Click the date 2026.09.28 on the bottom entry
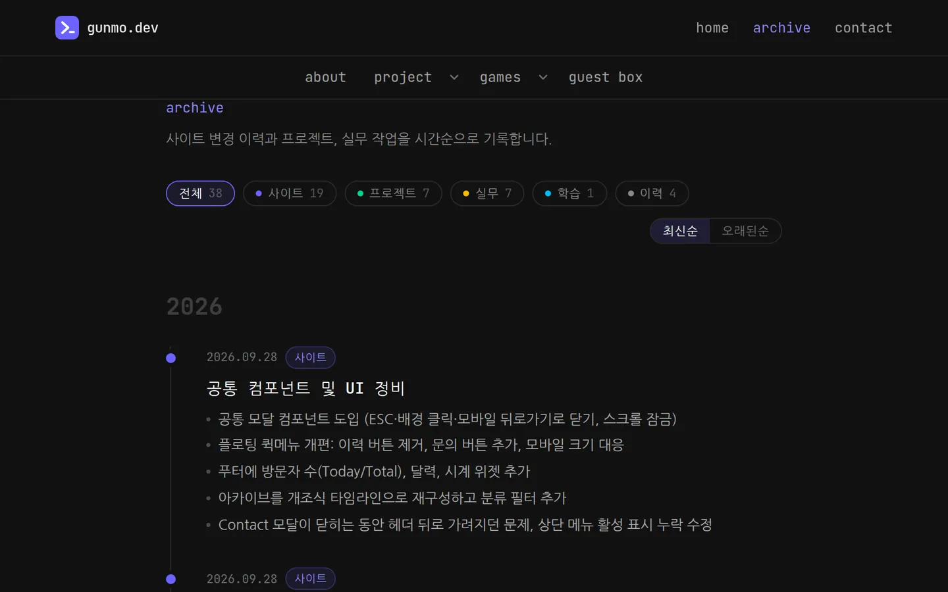 (x=242, y=579)
